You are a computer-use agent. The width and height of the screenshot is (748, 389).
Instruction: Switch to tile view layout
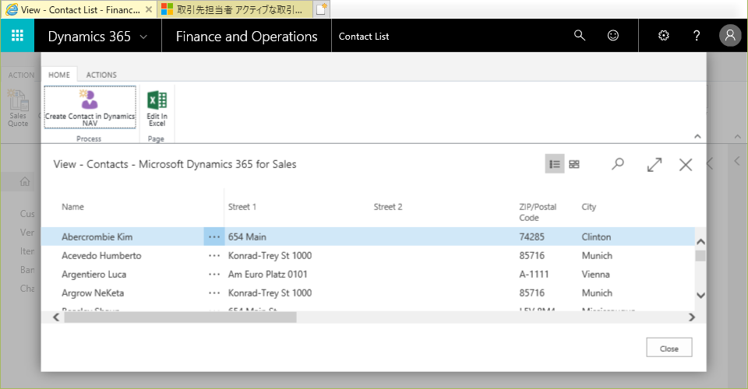(x=574, y=164)
